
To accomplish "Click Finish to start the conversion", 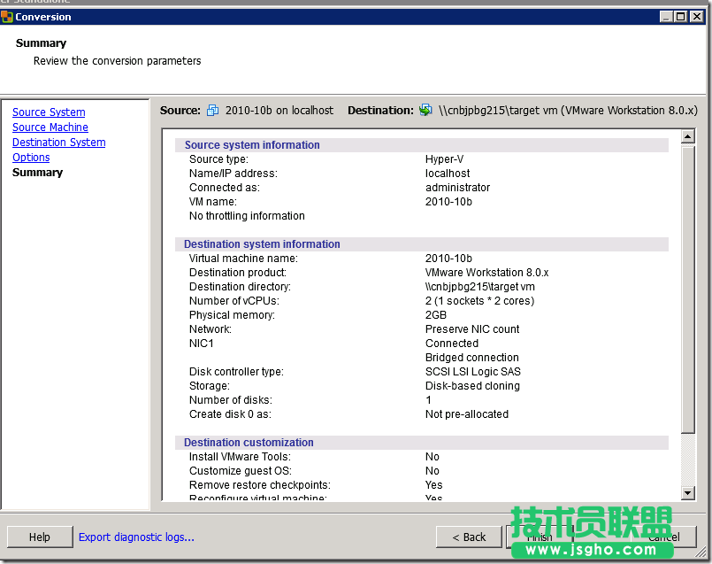I will point(540,537).
